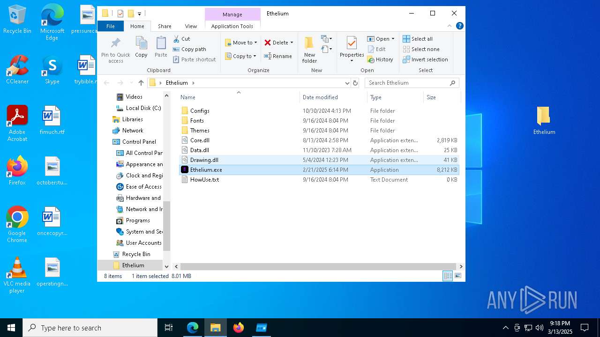Select the Data.dll file
600x337 pixels.
tap(319, 150)
